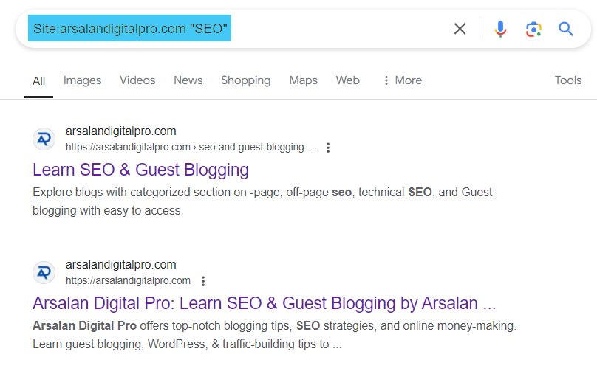Open the Learn SEO & Guest Blogging link

tap(140, 170)
